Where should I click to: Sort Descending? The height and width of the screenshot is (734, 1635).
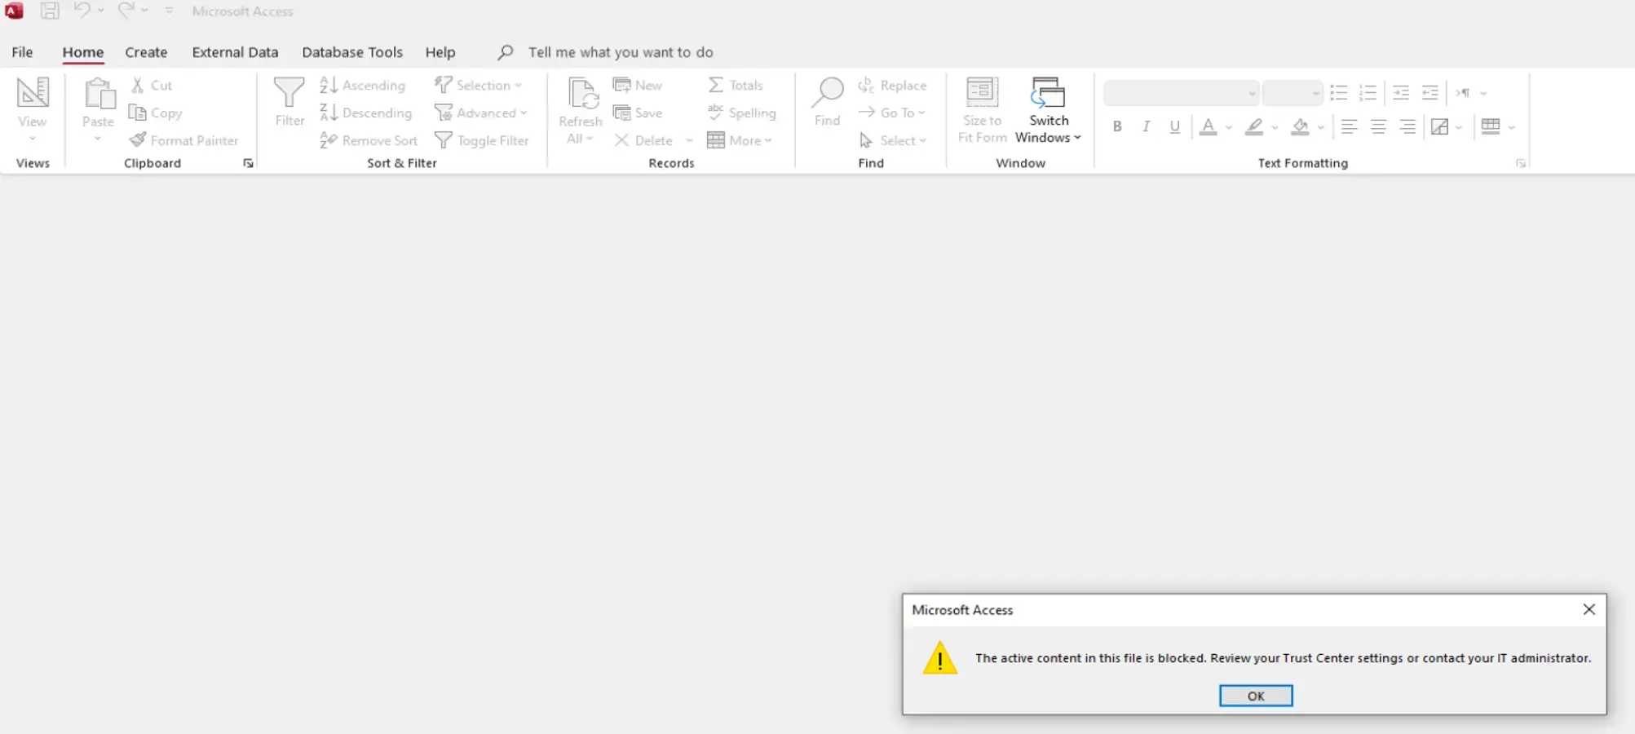click(x=366, y=113)
